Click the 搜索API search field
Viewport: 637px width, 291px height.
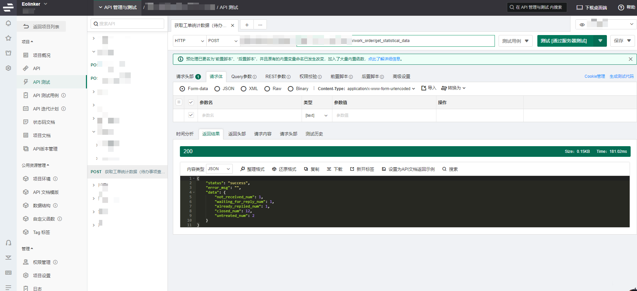127,24
